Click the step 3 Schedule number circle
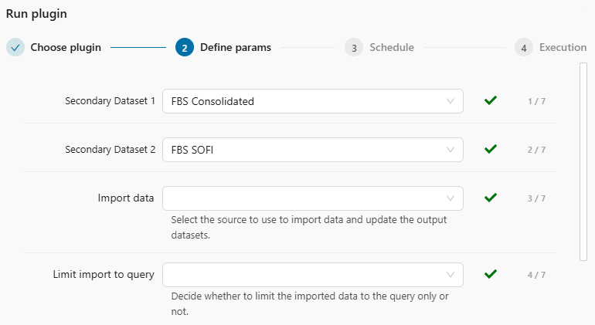The width and height of the screenshot is (595, 325). click(354, 47)
